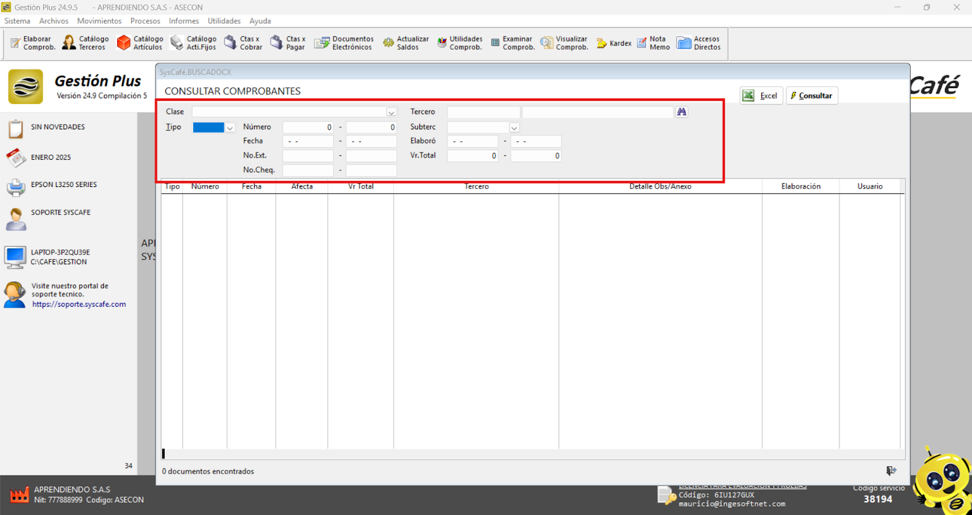This screenshot has height=515, width=972.
Task: Open the Movimientos menu
Action: 99,21
